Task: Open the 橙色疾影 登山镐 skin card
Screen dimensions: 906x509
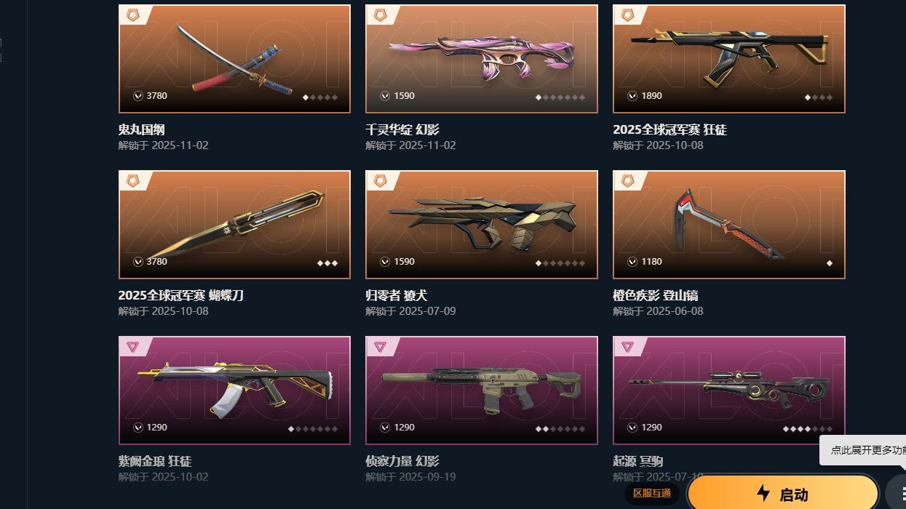Action: 729,225
